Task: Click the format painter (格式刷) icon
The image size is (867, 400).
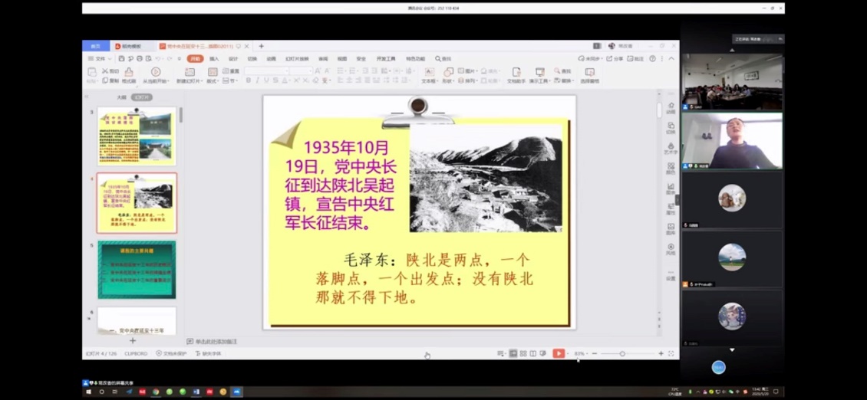Action: tap(128, 74)
